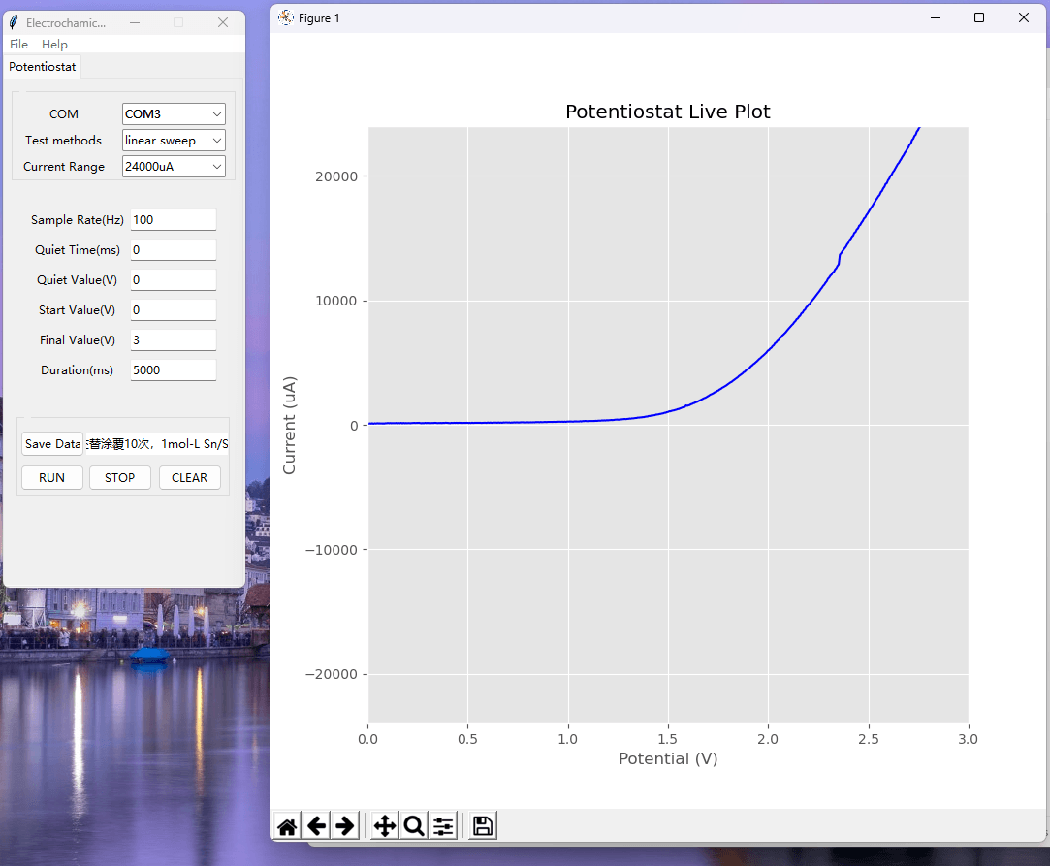Viewport: 1050px width, 866px height.
Task: Expand the Current Range dropdown
Action: (x=174, y=166)
